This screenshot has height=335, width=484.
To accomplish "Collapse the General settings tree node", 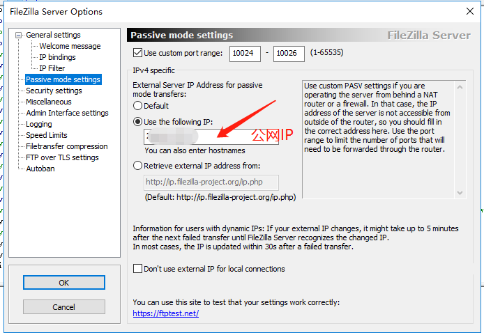I will 19,35.
